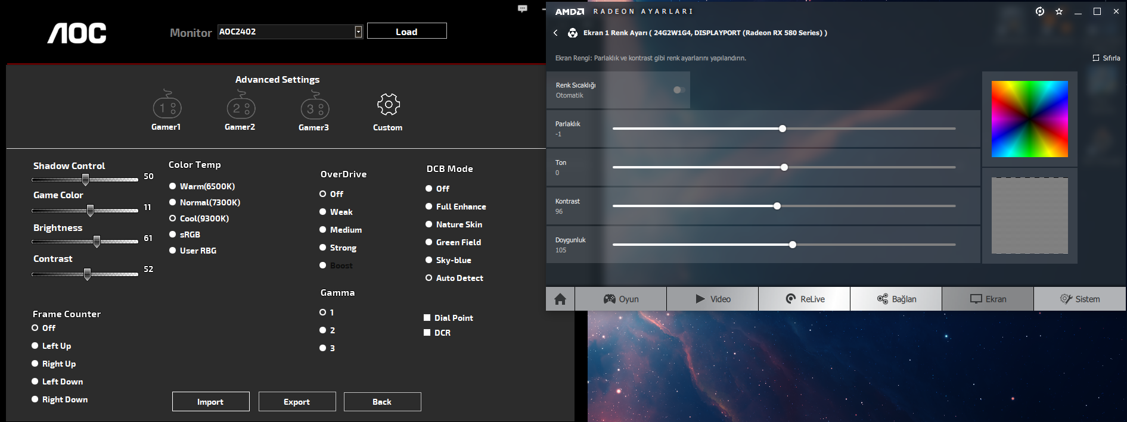
Task: Close the Radeon settings window
Action: pos(1116,11)
